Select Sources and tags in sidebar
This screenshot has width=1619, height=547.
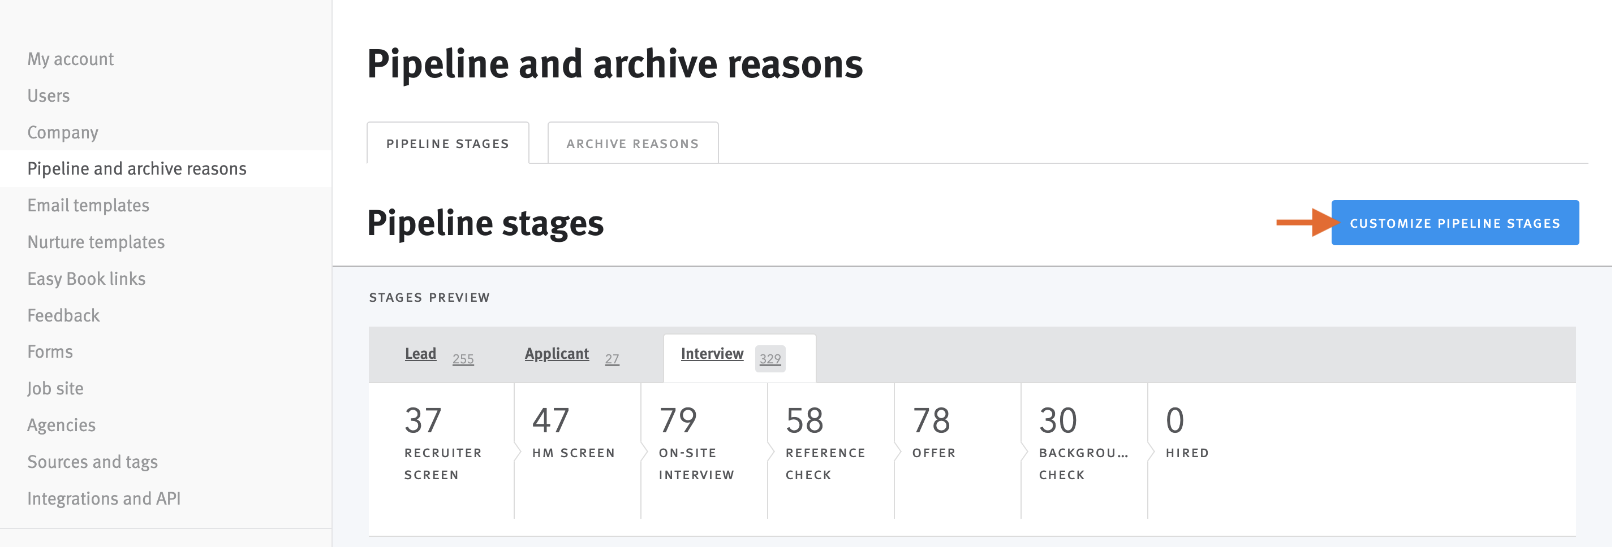92,462
